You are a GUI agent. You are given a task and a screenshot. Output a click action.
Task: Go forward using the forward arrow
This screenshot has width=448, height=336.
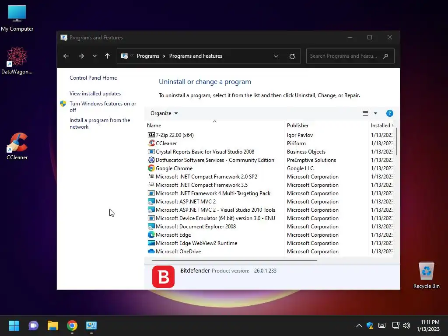pyautogui.click(x=81, y=56)
